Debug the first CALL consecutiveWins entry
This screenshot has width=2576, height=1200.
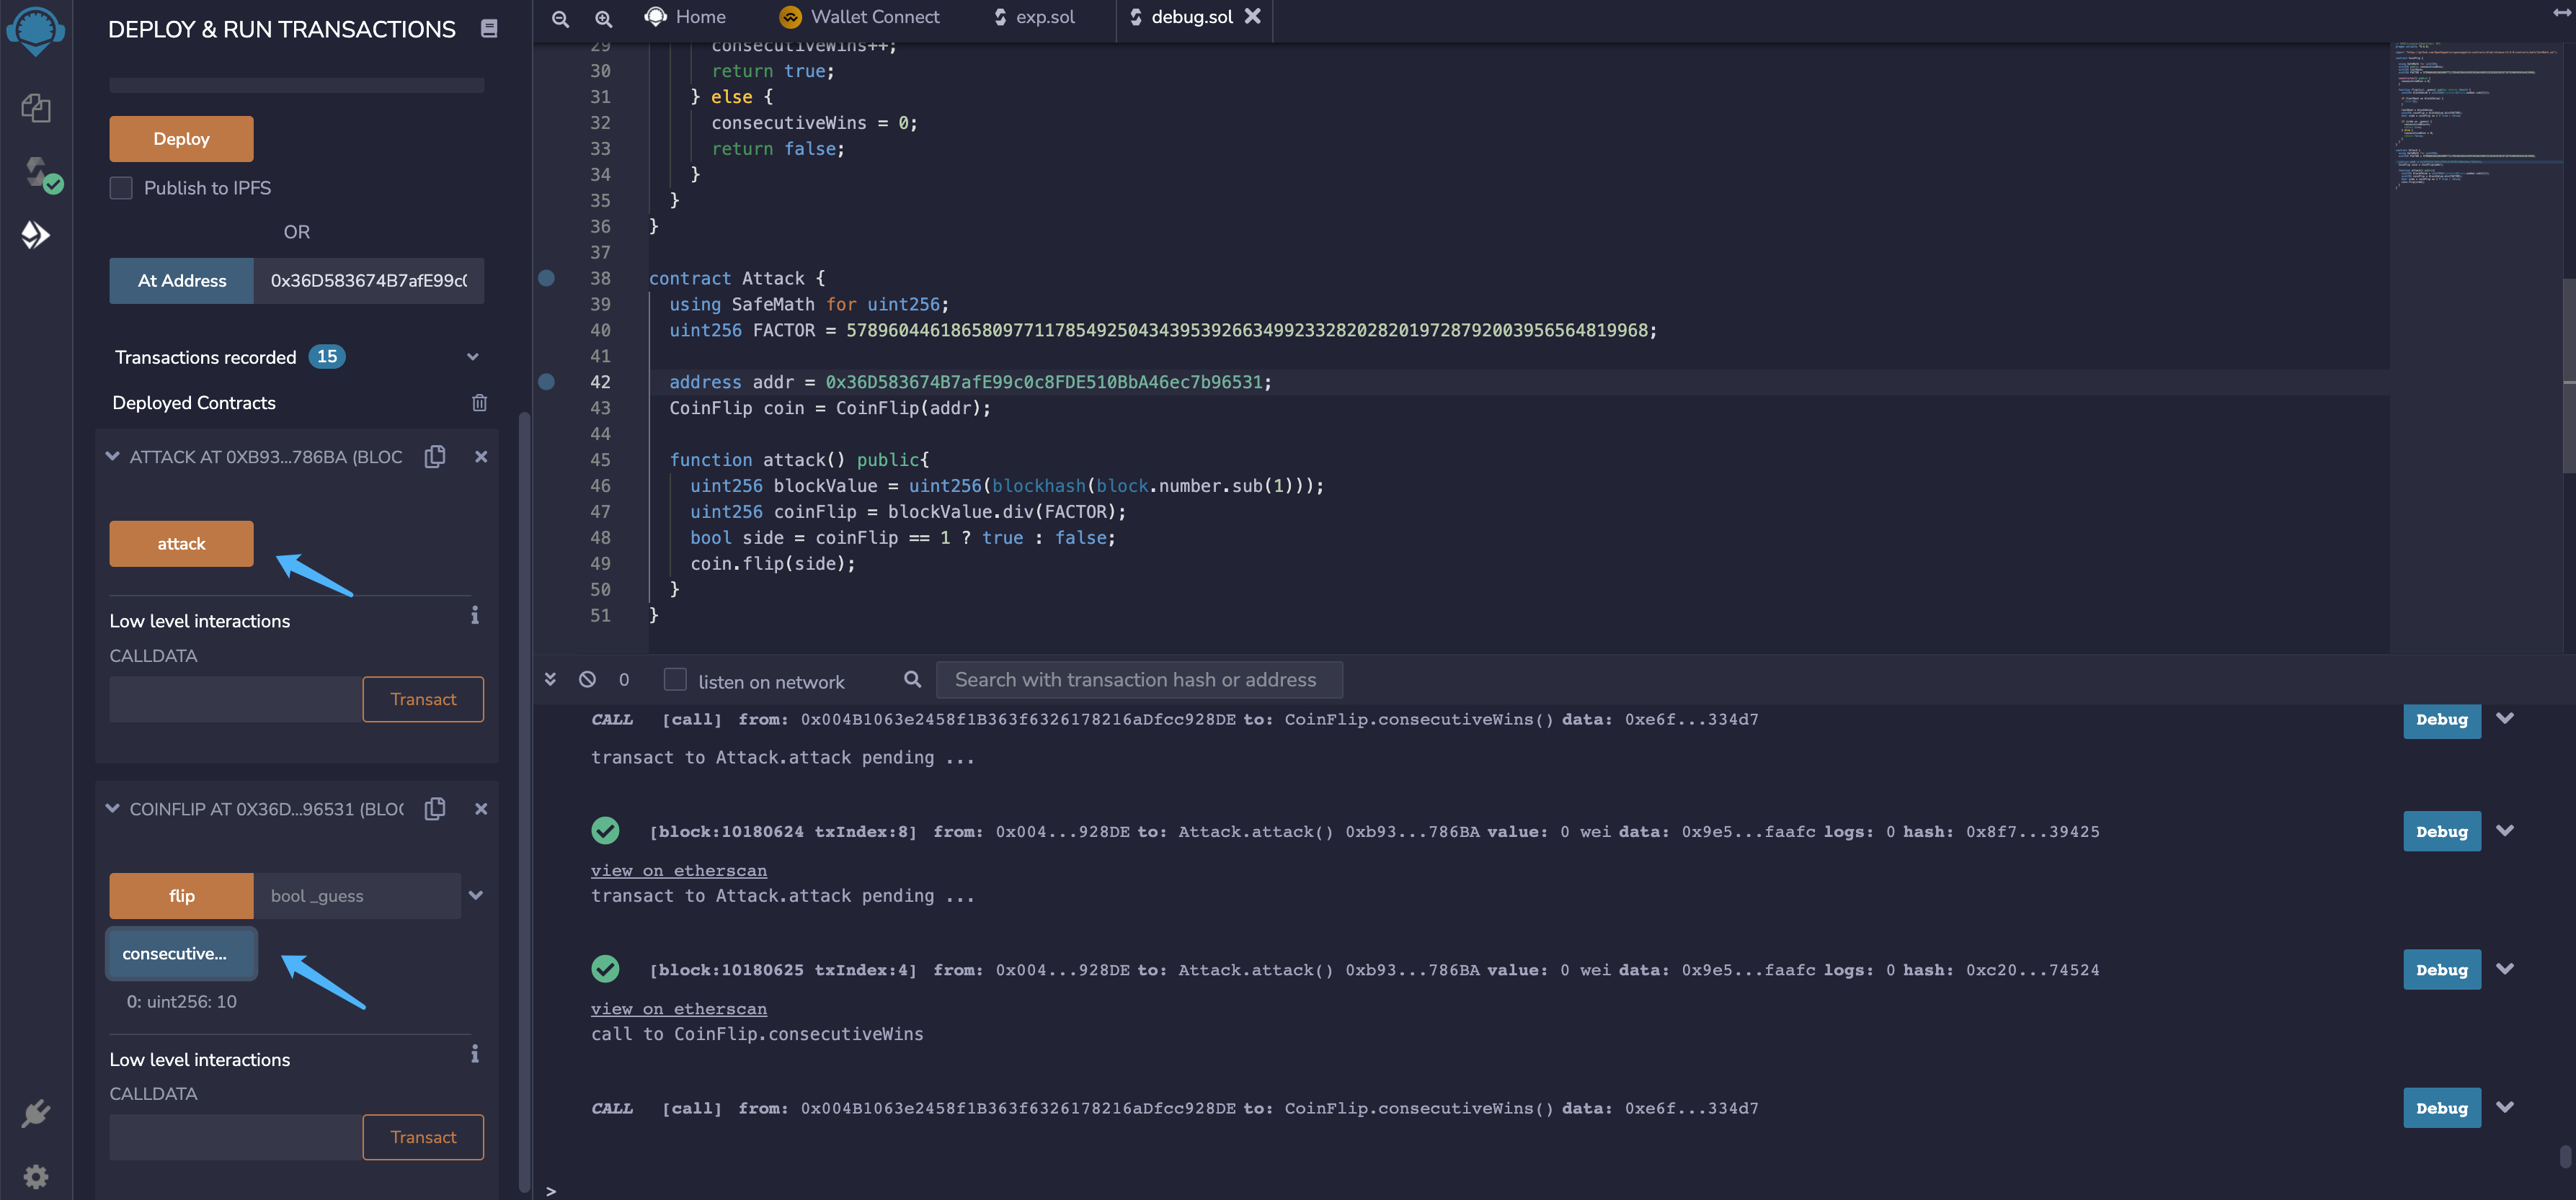(x=2441, y=720)
